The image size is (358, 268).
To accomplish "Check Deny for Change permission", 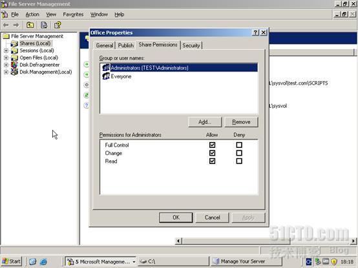I will coord(239,153).
